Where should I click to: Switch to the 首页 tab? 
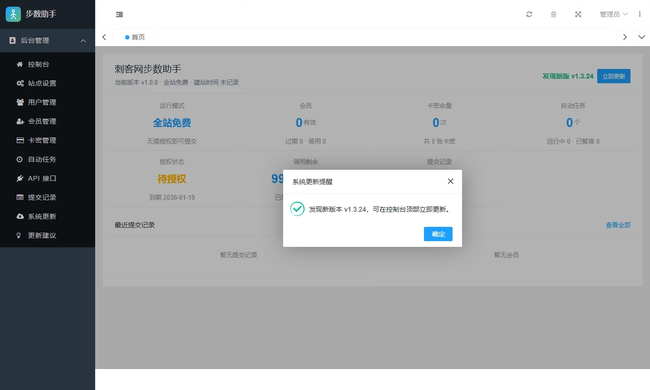click(135, 37)
